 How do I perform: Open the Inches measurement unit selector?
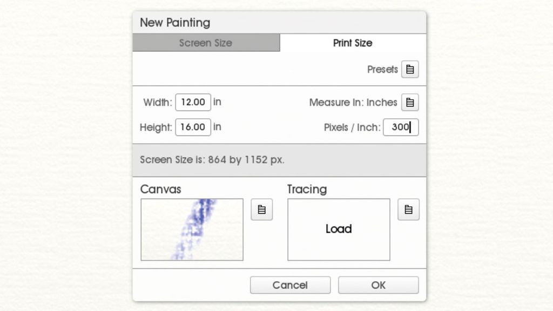pos(410,103)
